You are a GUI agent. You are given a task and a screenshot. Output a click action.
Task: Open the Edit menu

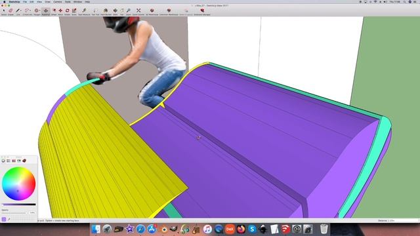[x=31, y=2]
